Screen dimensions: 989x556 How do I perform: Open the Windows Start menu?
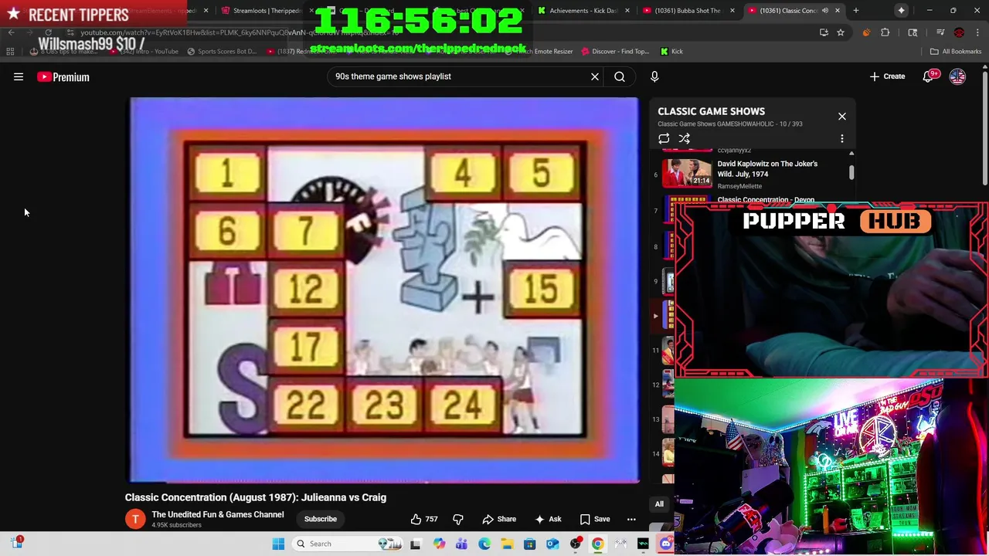tap(278, 544)
